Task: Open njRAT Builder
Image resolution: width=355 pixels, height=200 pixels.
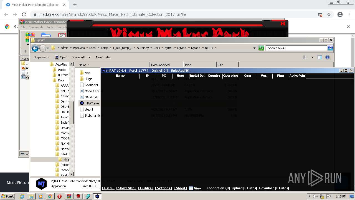Action: pos(146,188)
